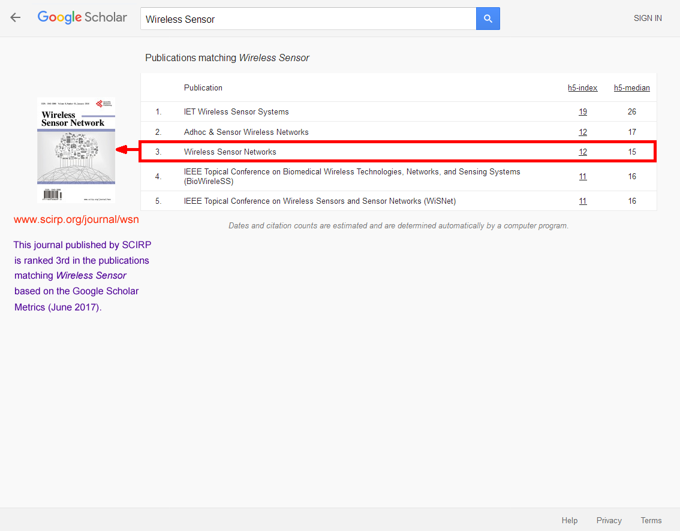Image resolution: width=680 pixels, height=531 pixels.
Task: Click h5-median value 26 for IET Wireless Sensor Systems
Action: coord(632,112)
